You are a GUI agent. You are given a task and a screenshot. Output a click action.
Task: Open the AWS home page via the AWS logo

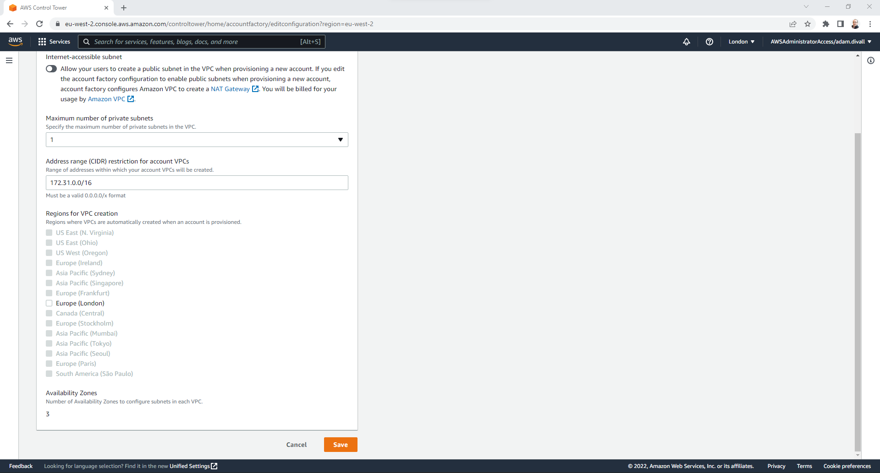(15, 42)
